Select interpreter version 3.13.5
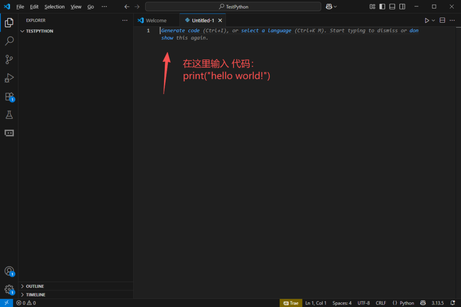461x307 pixels. click(x=438, y=303)
